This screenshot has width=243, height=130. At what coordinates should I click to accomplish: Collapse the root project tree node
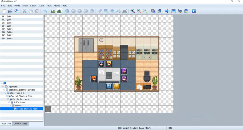(x=2, y=83)
